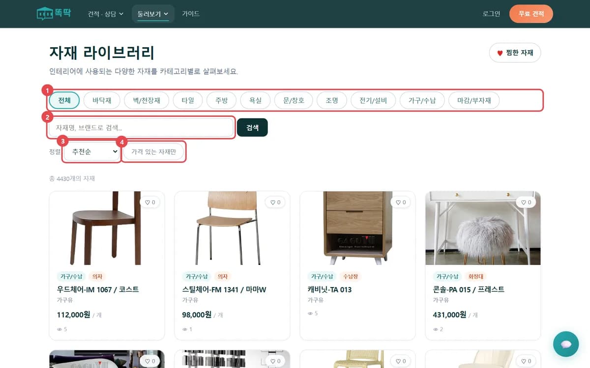Open the 우드체어-IM 1067 chair thumbnail
Image resolution: width=590 pixels, height=368 pixels.
(107, 228)
